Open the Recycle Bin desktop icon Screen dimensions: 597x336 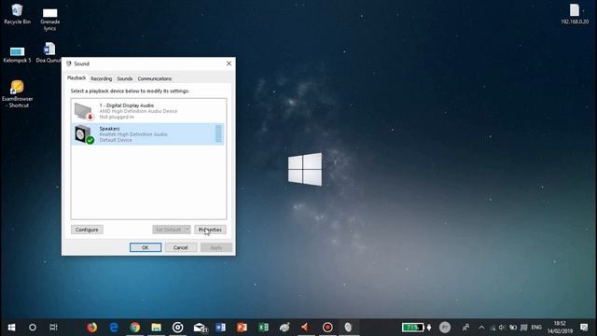17,14
